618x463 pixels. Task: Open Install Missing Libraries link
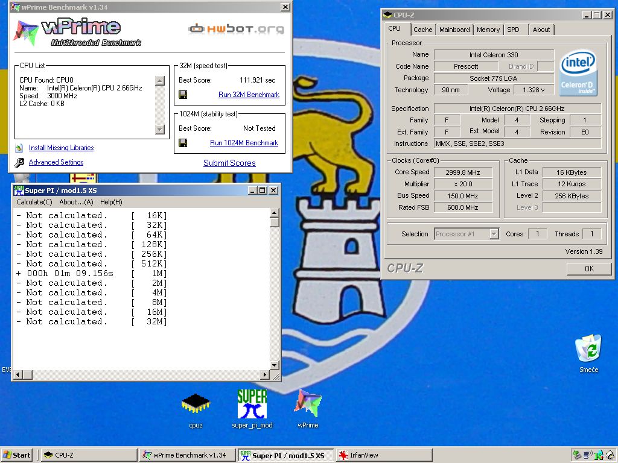[x=61, y=148]
